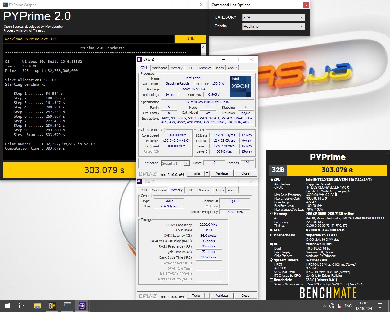Close the Command Line Options window
This screenshot has height=312, width=390.
coord(306,5)
